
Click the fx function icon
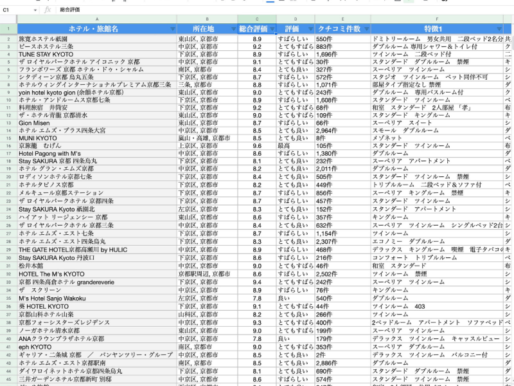click(48, 10)
